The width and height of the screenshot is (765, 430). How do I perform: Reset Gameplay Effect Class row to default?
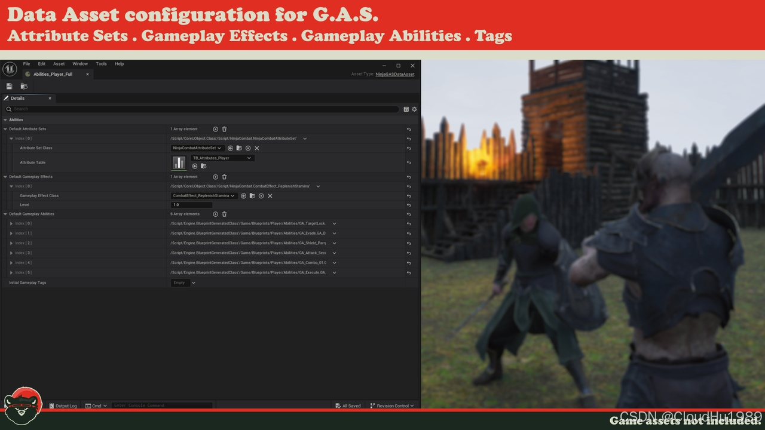click(409, 196)
